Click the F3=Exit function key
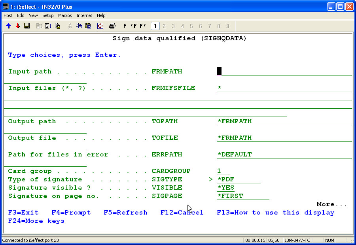The image size is (356, 245). point(23,213)
